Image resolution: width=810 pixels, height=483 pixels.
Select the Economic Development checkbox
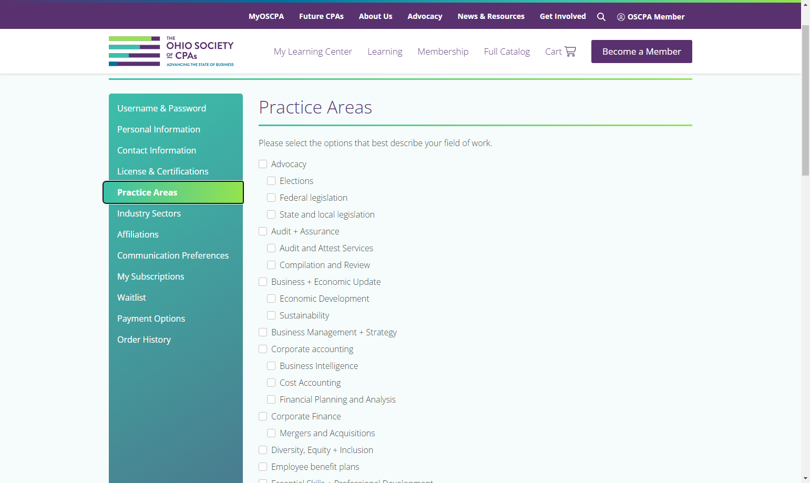point(271,299)
